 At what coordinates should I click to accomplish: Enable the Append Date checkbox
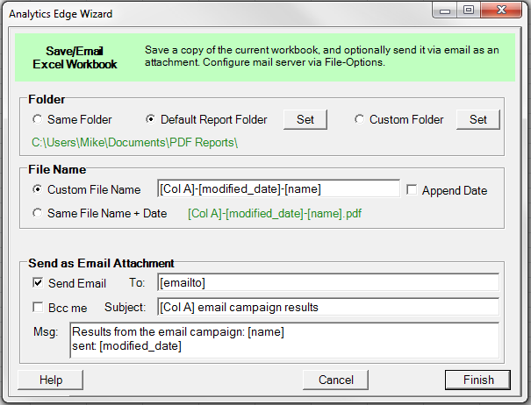click(x=412, y=190)
